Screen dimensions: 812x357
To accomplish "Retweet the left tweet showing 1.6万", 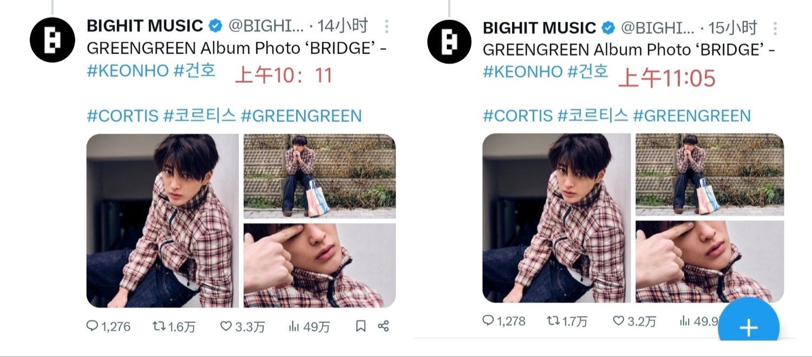I will point(174,326).
